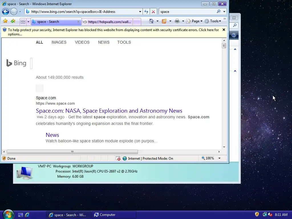Expand the Feeds dropdown arrow

(170, 21)
